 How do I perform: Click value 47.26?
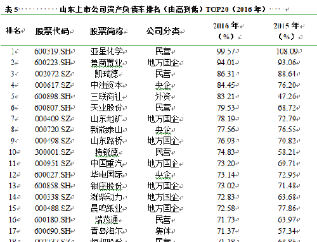point(287,97)
